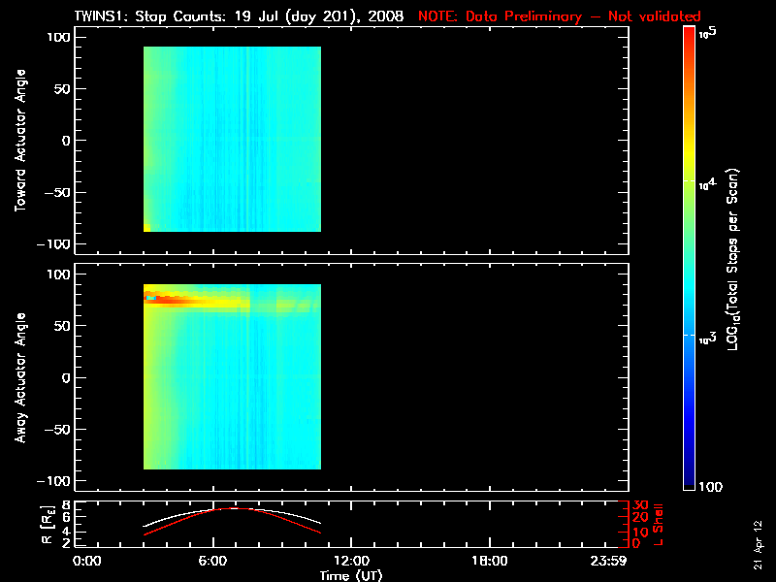Click the yellow spot at Toward heatmap corner

click(147, 228)
